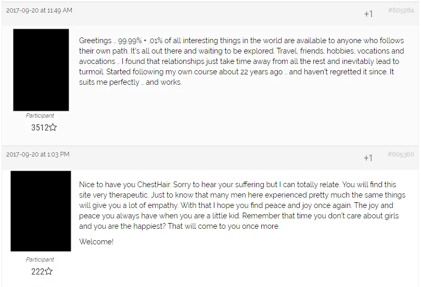Select the 222 reputation count

[36, 271]
